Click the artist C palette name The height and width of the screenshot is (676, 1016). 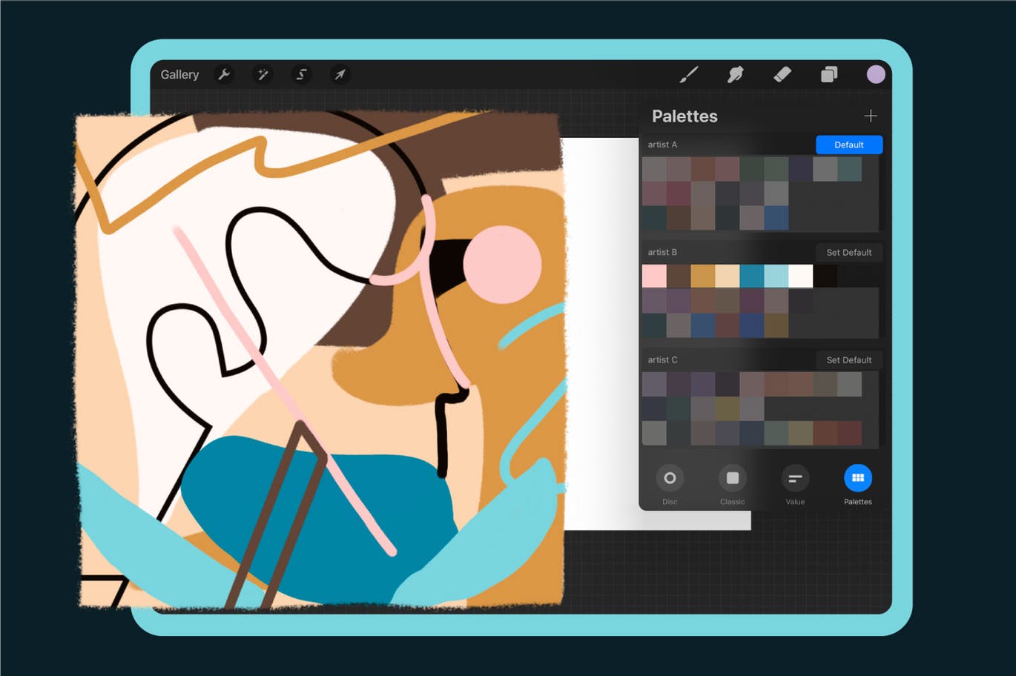click(x=662, y=359)
